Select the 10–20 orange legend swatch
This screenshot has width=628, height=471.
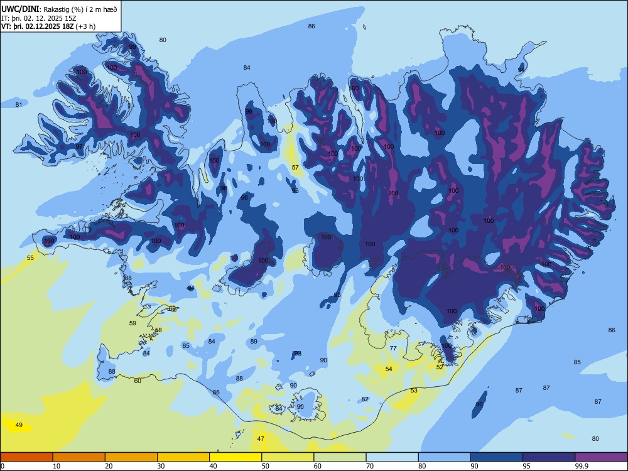79,457
